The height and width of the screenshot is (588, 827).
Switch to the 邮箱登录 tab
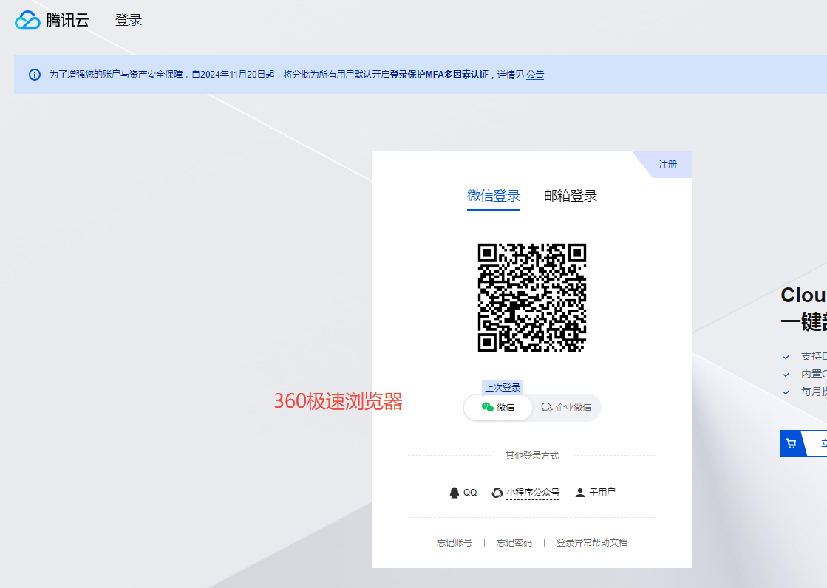click(570, 196)
